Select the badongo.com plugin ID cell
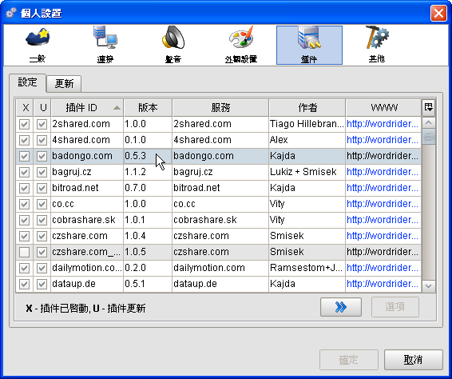Screen dimensions: 452x379 click(x=87, y=156)
